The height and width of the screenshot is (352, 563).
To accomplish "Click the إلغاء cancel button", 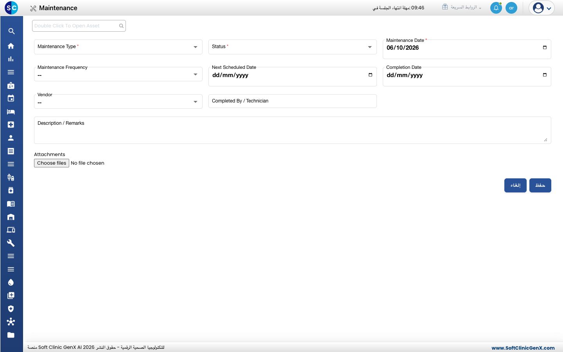I will (515, 185).
